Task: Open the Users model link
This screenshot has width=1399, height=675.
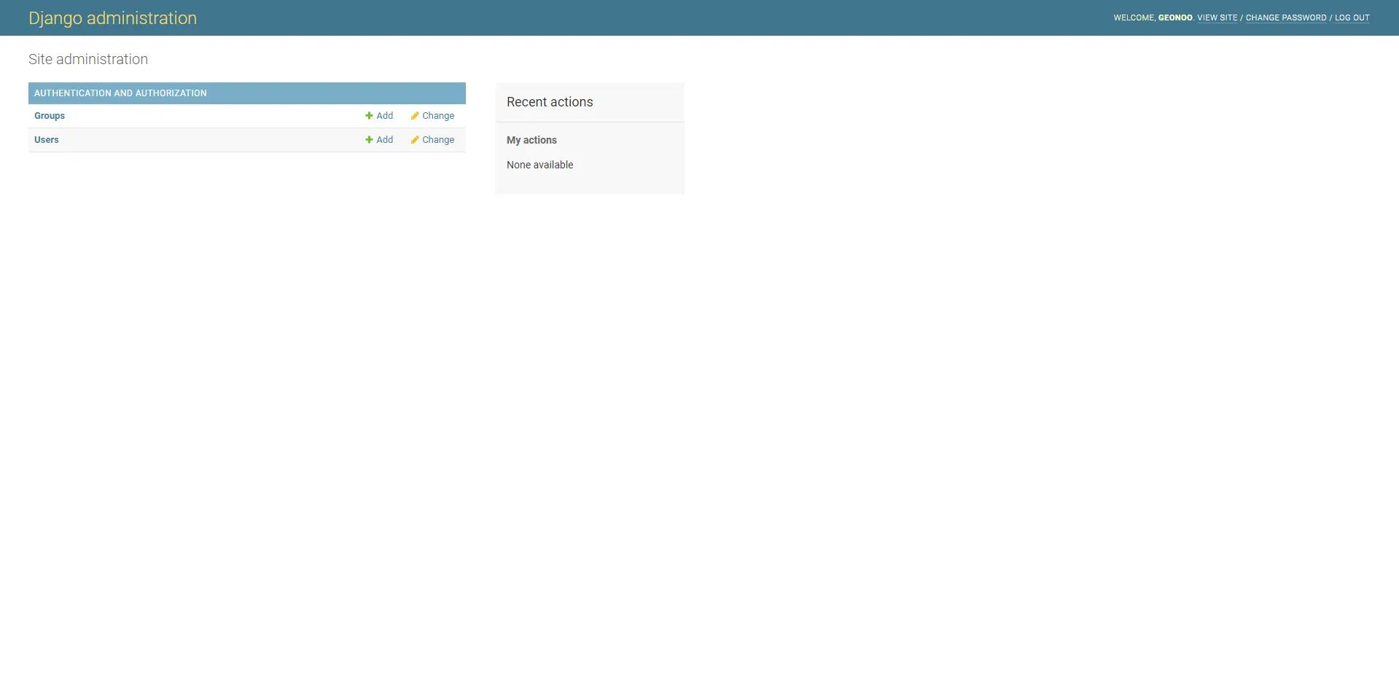Action: click(47, 140)
